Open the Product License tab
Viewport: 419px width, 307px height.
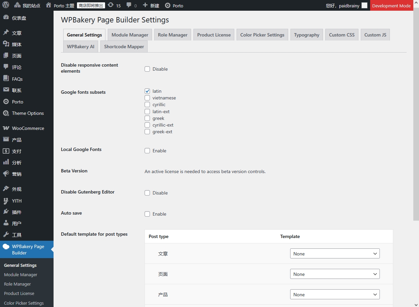point(214,35)
